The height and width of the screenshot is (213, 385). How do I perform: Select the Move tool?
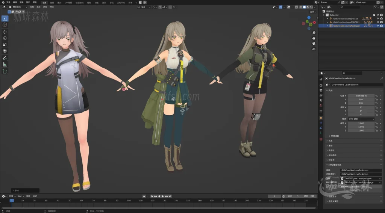5,32
